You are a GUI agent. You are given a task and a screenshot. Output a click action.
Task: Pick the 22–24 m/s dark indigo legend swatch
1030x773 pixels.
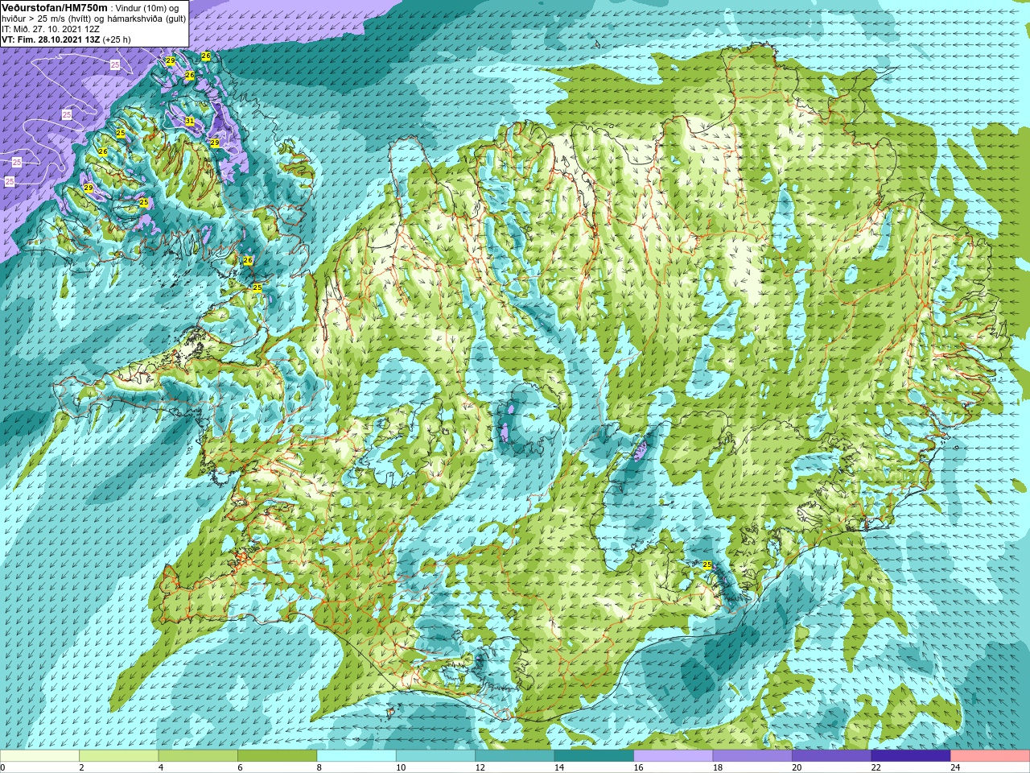[911, 756]
